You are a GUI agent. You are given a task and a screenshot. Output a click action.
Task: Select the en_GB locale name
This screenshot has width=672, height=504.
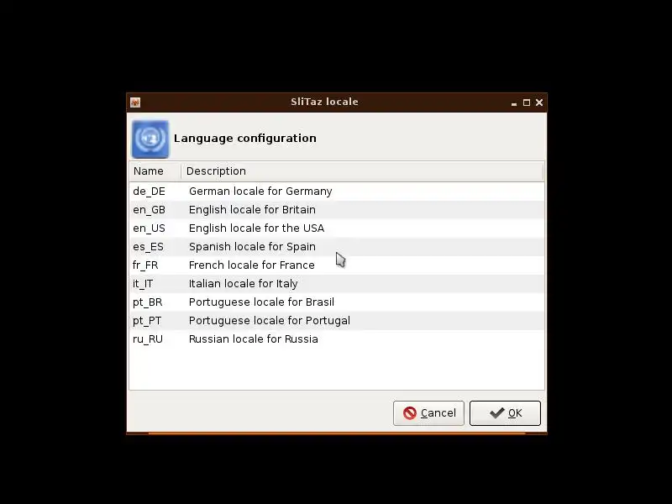coord(149,209)
